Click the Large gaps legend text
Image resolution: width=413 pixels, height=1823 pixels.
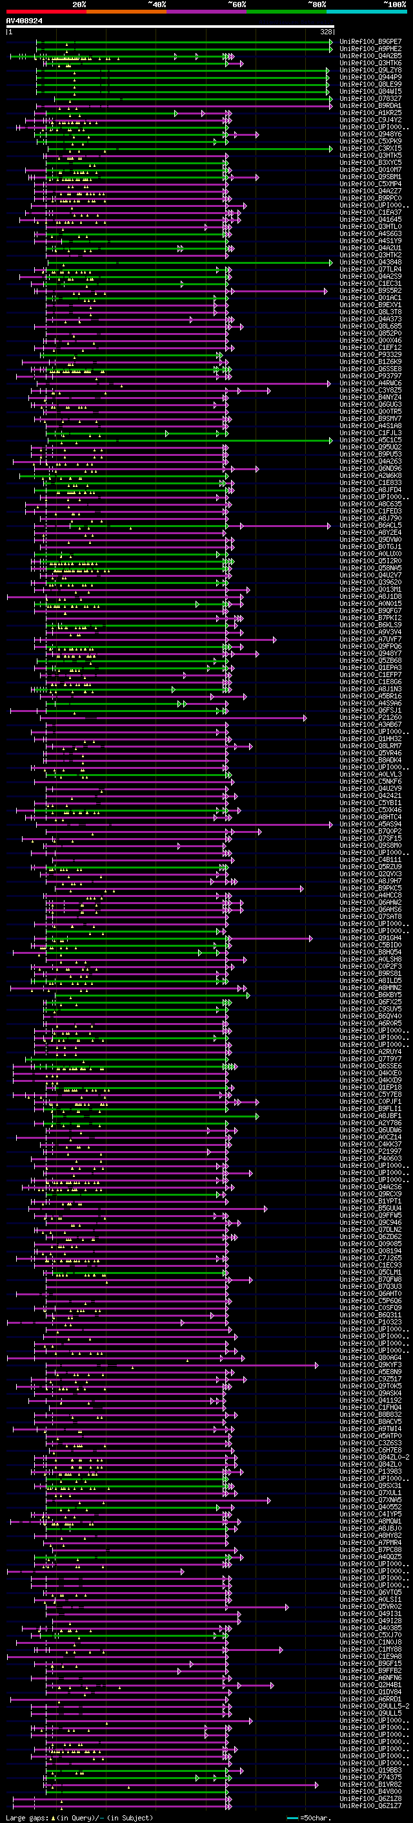click(x=78, y=1818)
